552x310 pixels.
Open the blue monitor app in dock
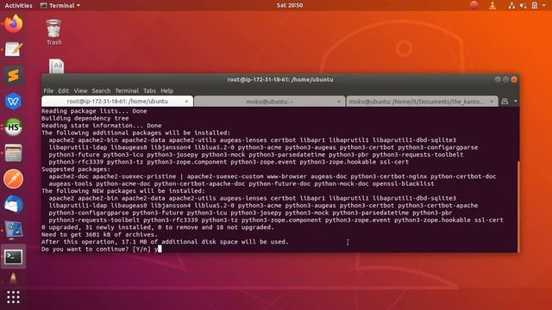coord(14,231)
